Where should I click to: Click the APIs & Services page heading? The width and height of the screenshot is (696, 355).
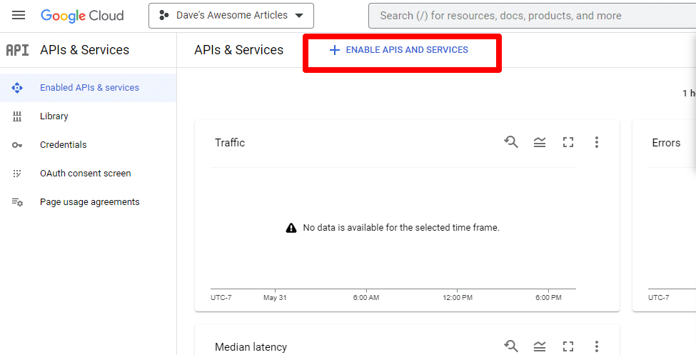(239, 50)
